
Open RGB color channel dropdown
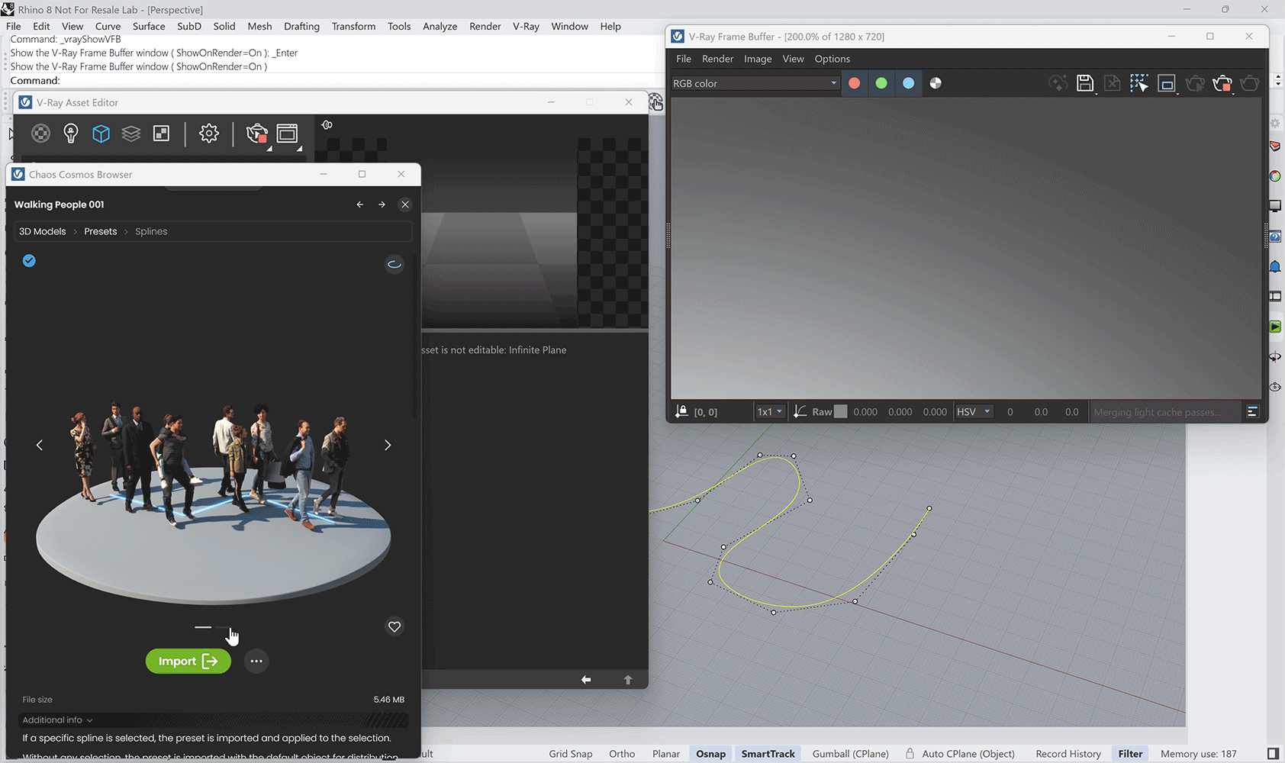[755, 83]
